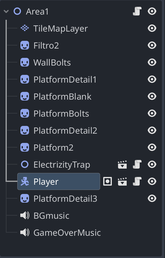Screen dimensions: 165x258
Task: Open the Player script icon
Action: coord(137,181)
